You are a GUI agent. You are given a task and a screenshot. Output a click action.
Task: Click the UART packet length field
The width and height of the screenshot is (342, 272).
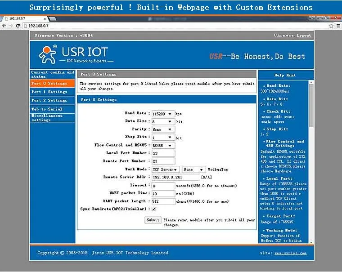coord(163,201)
